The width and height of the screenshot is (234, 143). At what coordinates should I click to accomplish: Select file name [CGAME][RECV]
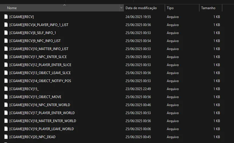21,17
